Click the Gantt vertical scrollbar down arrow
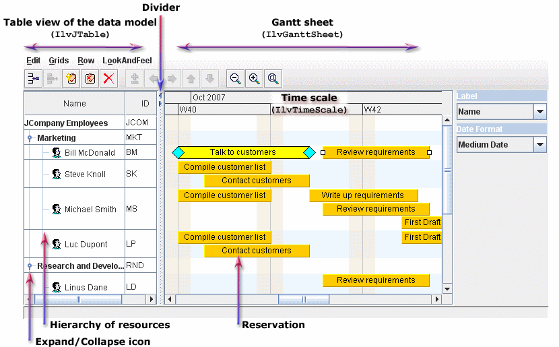 (447, 288)
